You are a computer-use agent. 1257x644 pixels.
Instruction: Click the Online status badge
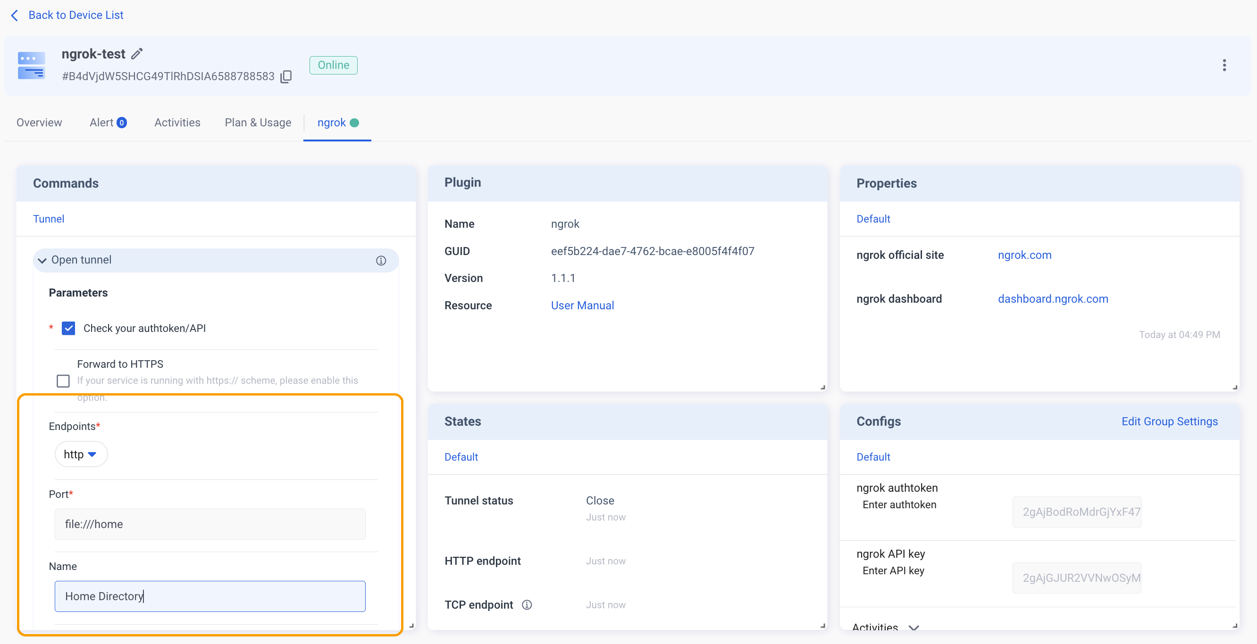[x=333, y=65]
